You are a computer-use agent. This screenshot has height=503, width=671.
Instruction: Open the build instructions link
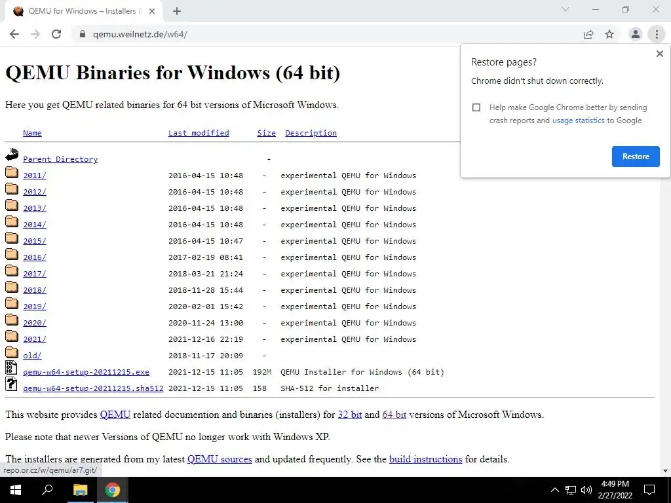pos(425,459)
